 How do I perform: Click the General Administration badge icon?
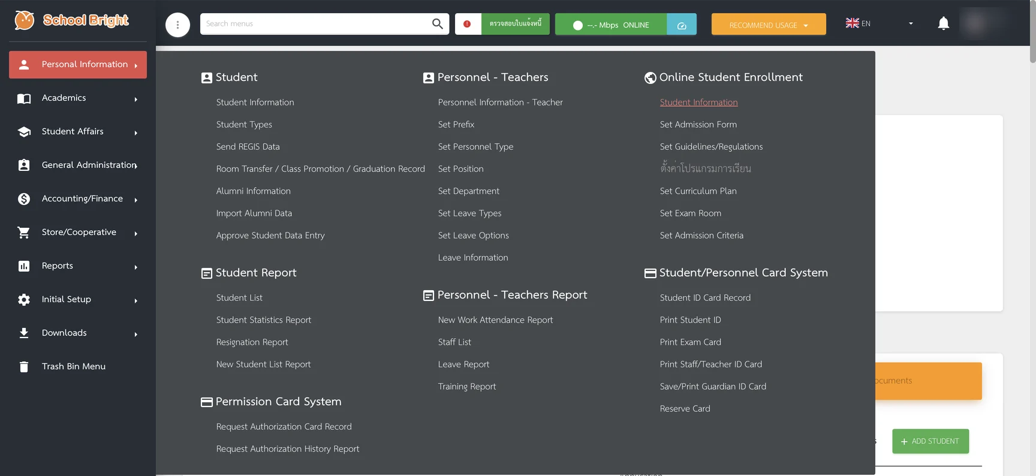24,165
